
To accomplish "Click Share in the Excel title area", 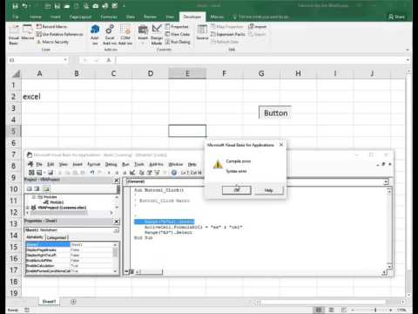I will point(396,17).
